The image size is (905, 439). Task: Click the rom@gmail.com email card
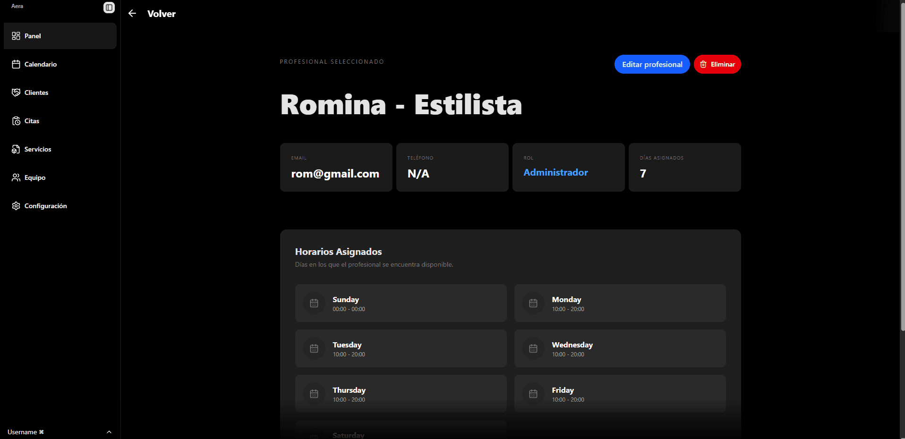(336, 167)
